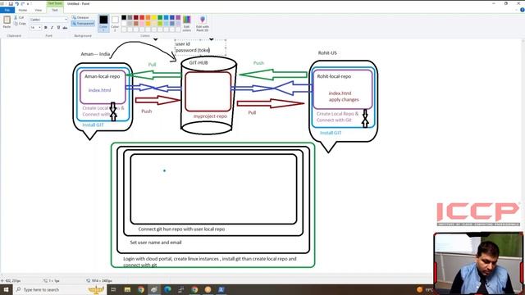This screenshot has height=295, width=525.
Task: Click 'Connect git hun repo with user local repo'
Action: [x=181, y=229]
